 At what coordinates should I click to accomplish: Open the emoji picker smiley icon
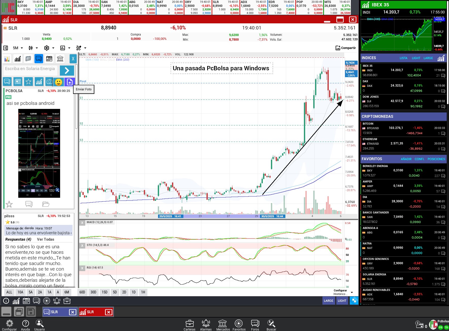click(59, 82)
